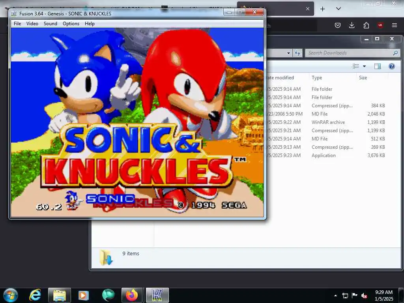Click the Pocket save icon in Firefox
The width and height of the screenshot is (404, 303).
tap(338, 25)
